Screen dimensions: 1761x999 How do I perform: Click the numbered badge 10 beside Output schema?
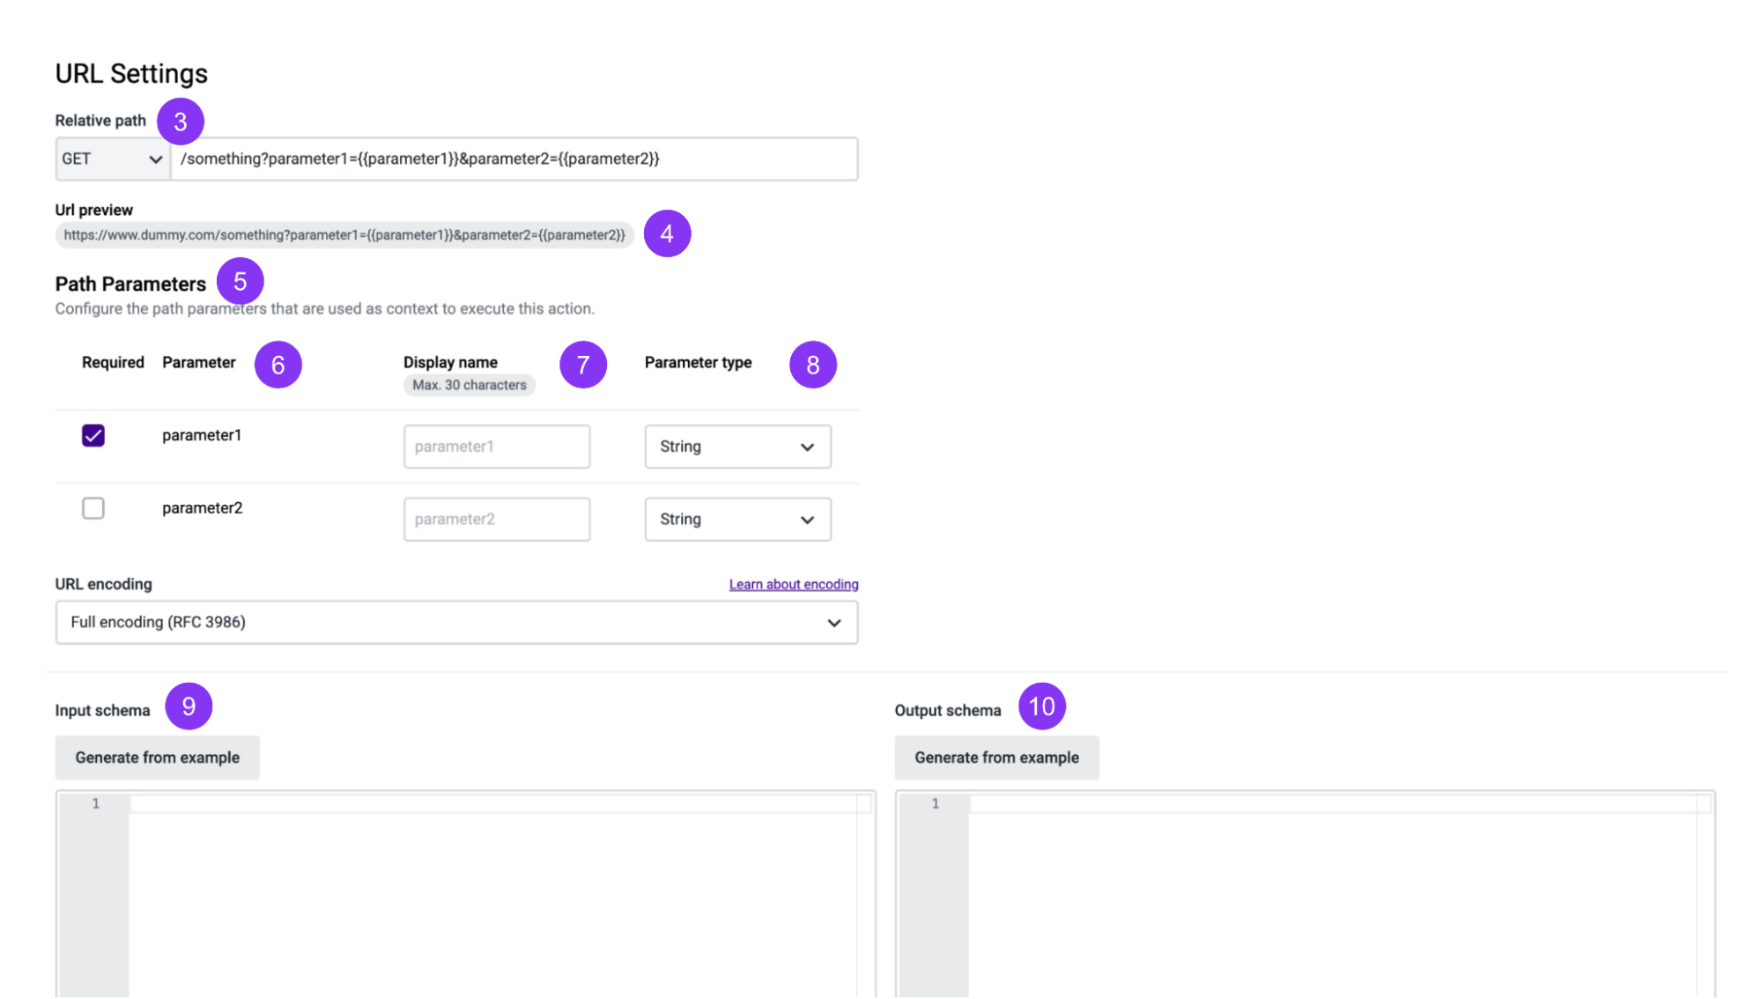(1041, 706)
